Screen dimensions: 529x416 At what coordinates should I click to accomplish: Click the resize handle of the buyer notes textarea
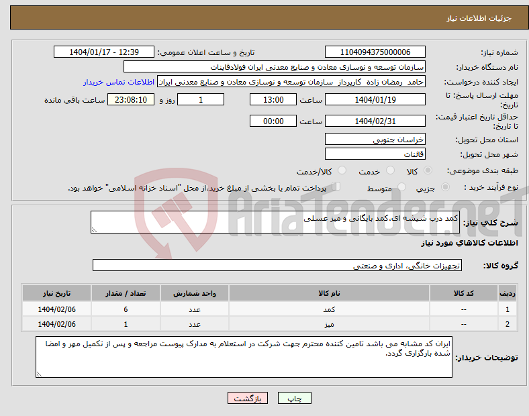39,374
